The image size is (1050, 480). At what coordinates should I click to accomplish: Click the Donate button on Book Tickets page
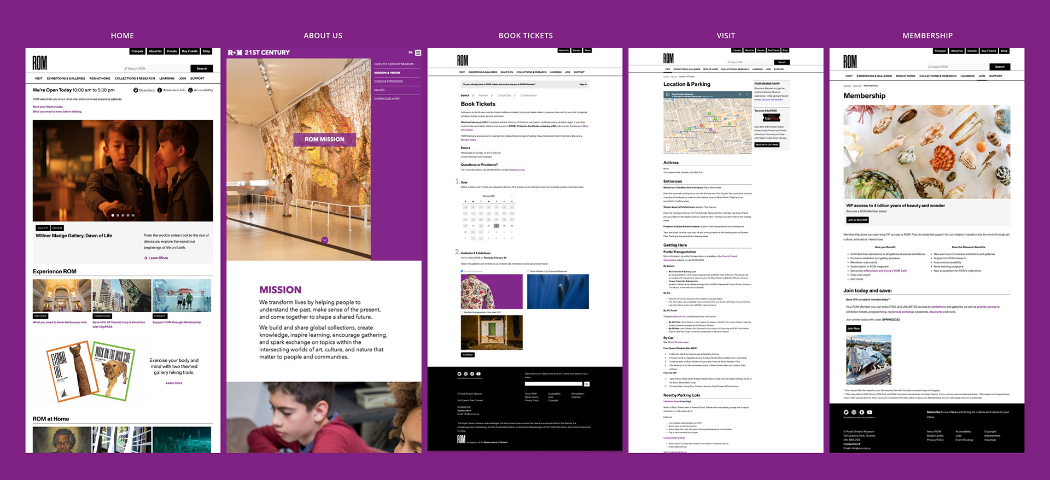pos(576,50)
